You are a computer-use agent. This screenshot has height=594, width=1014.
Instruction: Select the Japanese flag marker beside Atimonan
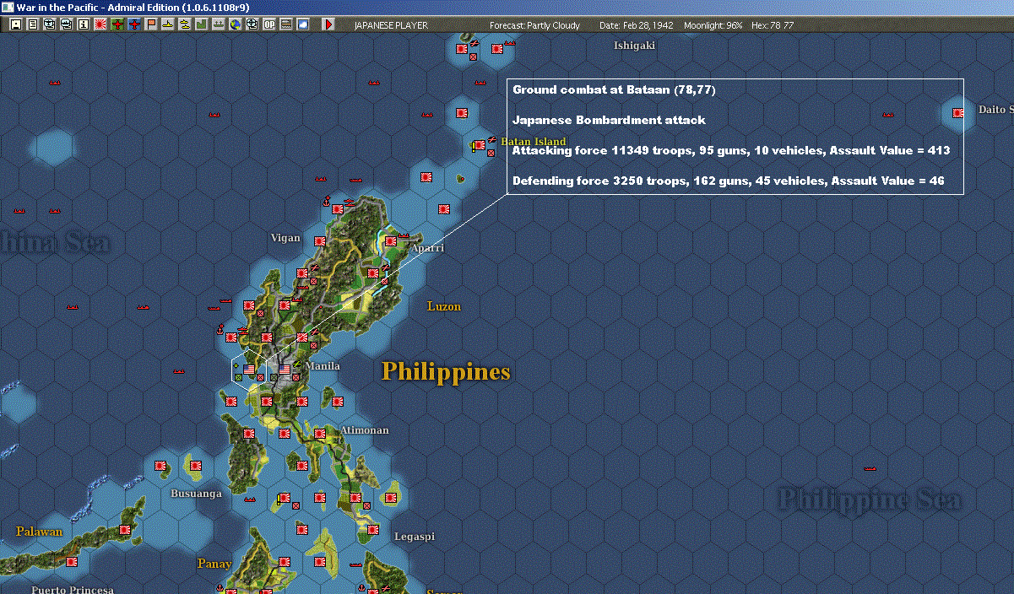click(x=320, y=434)
